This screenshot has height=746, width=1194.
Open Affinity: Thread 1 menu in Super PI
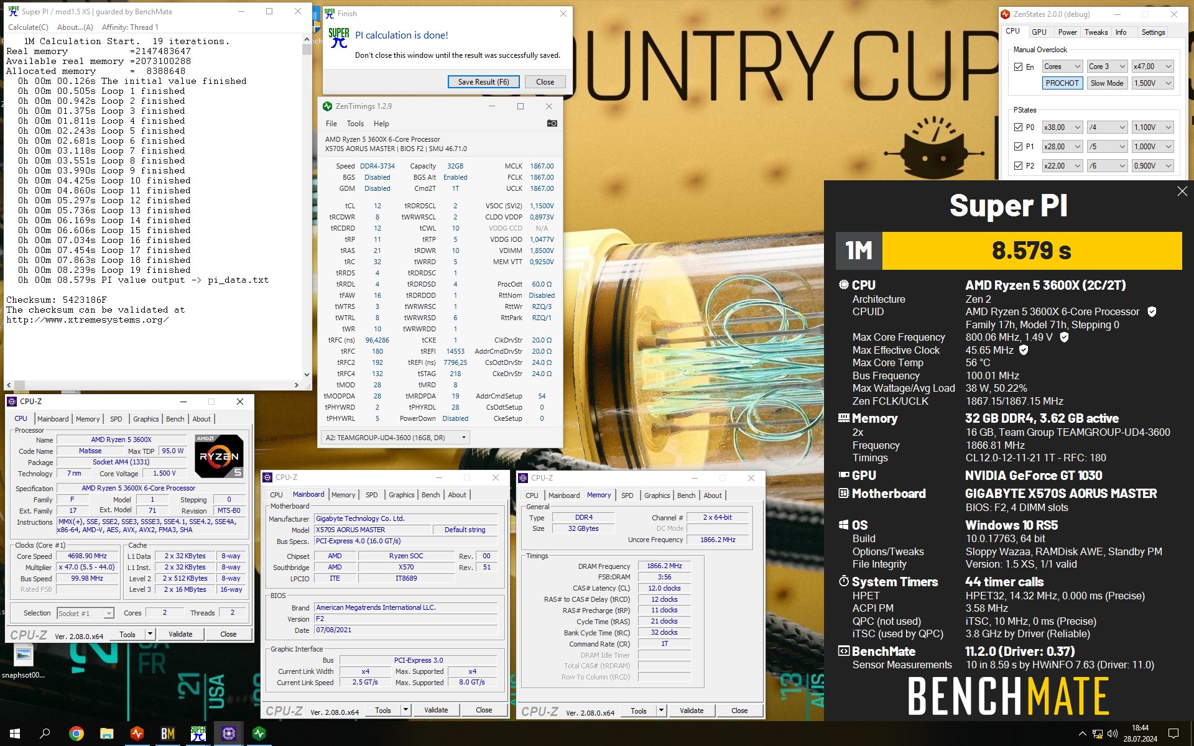click(x=130, y=27)
